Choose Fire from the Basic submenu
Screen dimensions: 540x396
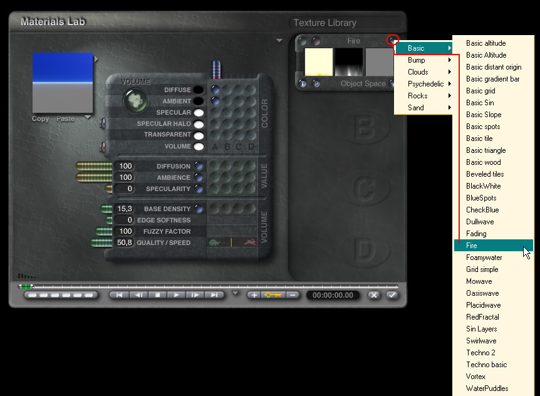click(x=494, y=246)
